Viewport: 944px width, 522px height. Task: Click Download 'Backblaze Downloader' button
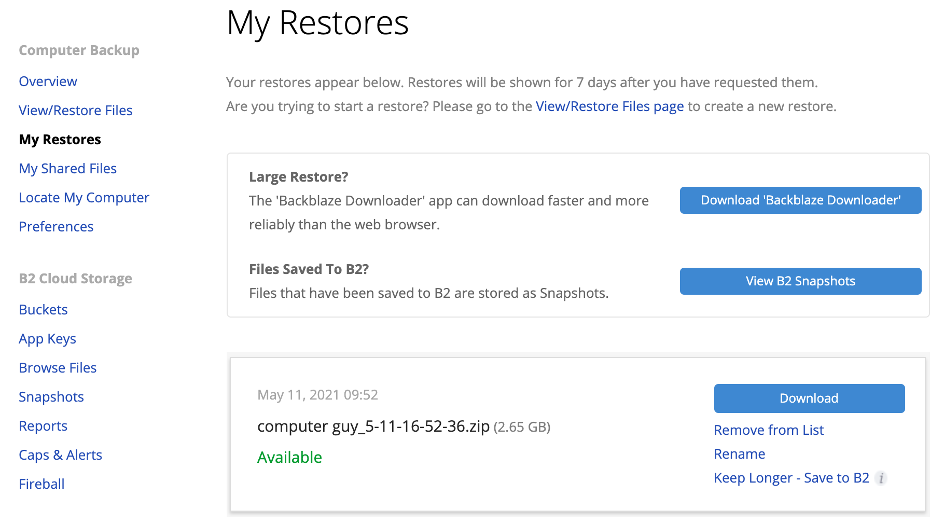point(800,200)
